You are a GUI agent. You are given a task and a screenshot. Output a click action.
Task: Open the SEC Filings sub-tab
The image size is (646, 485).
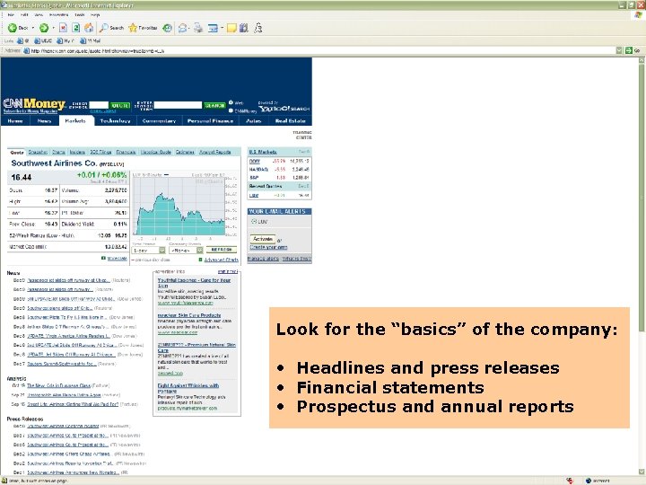[x=100, y=152]
